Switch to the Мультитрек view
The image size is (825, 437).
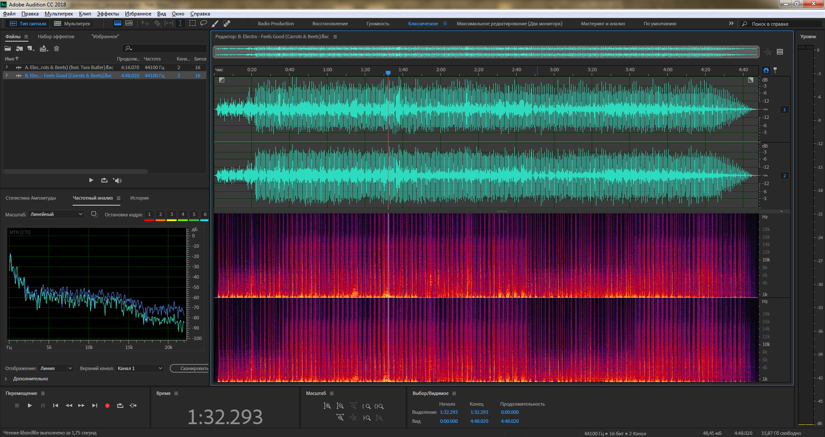72,24
